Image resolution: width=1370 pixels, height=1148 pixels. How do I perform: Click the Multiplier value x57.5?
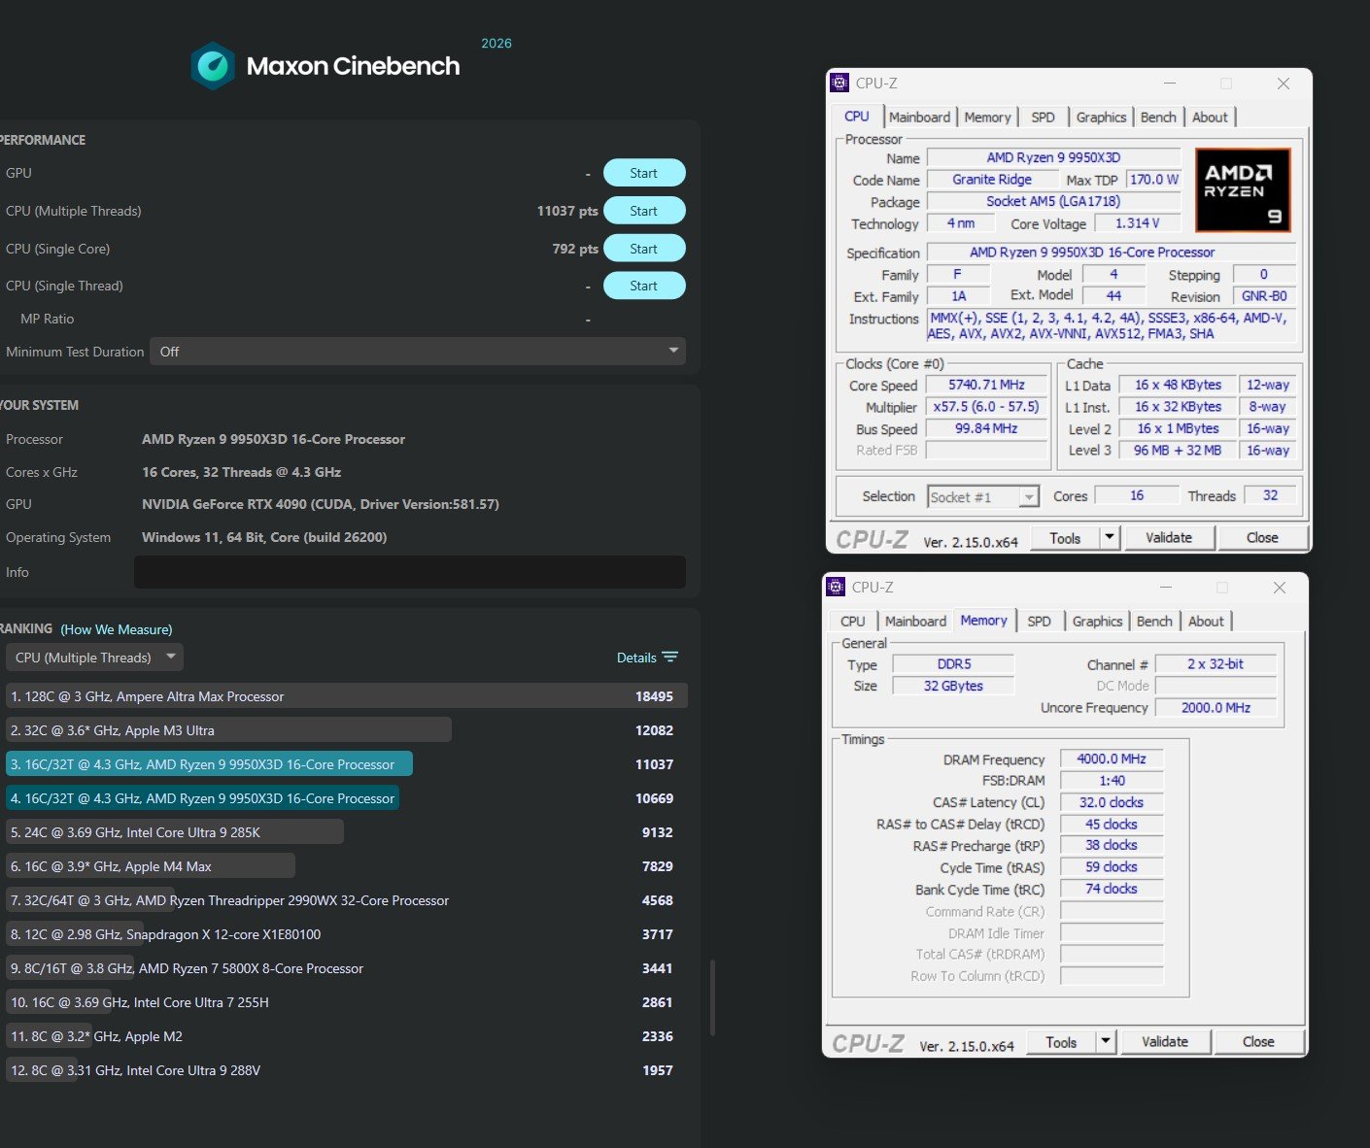click(x=986, y=407)
